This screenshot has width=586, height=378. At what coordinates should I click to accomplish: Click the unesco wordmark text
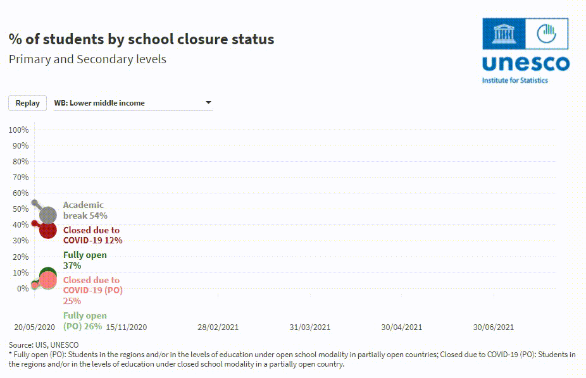(x=525, y=63)
